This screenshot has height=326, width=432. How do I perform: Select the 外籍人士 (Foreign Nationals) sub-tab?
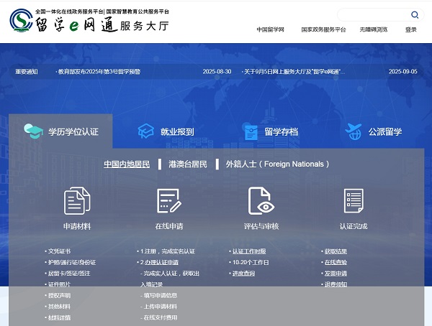coord(277,164)
